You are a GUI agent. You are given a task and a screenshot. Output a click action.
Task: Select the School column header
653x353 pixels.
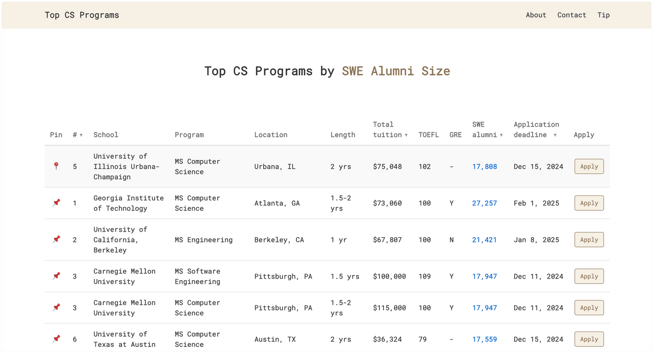106,135
